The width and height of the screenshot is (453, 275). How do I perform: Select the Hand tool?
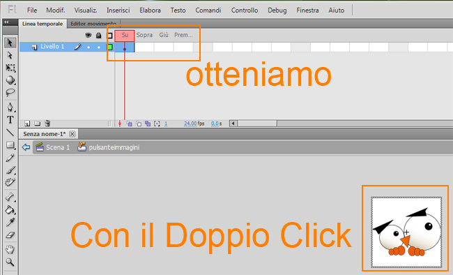pos(10,249)
